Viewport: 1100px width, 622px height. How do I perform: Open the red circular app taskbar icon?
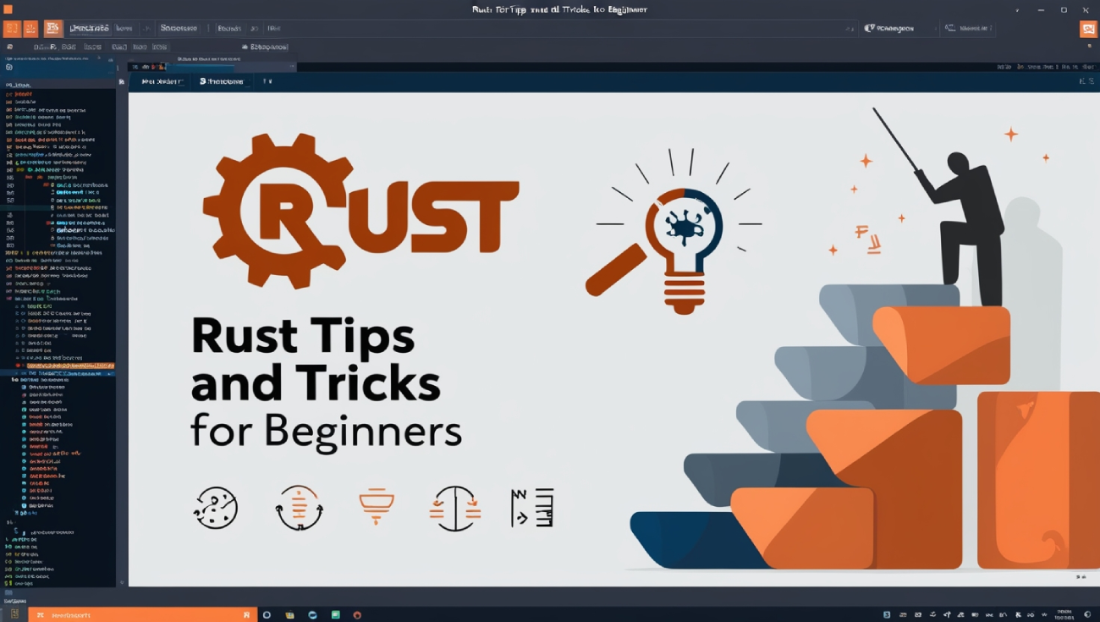pyautogui.click(x=358, y=615)
